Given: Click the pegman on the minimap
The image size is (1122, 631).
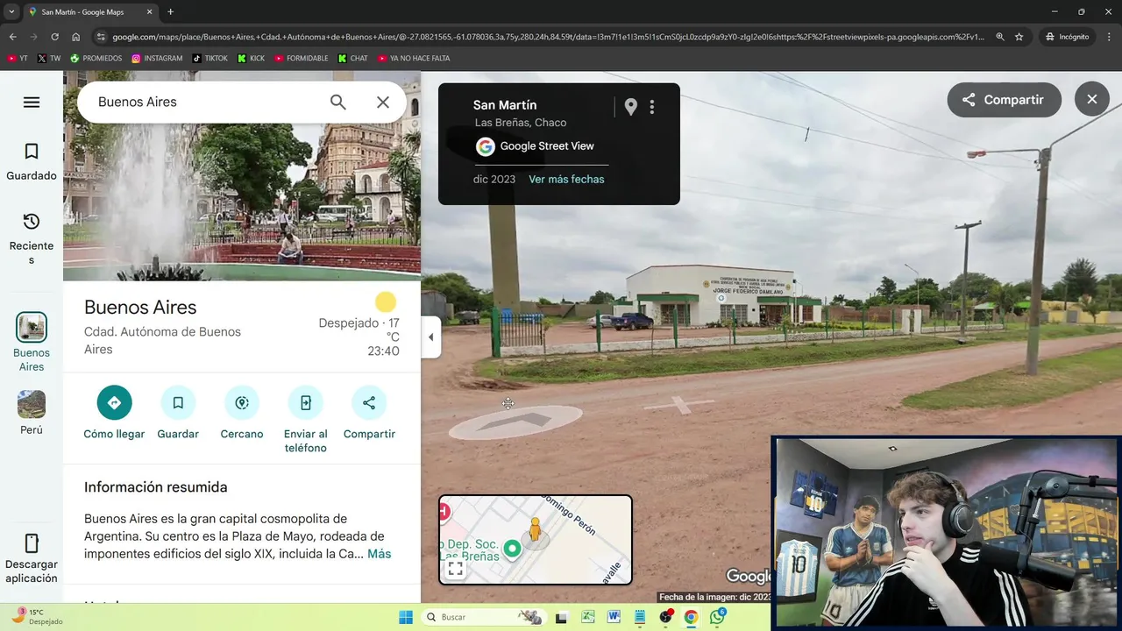Looking at the screenshot, I should pyautogui.click(x=535, y=530).
